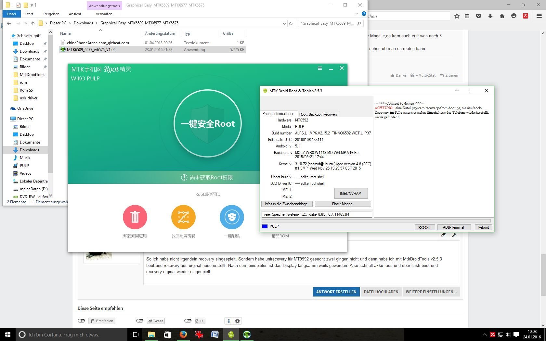Screen dimensions: 546x341
Task: Click Dieser PC breadcrumb in address bar
Action: point(58,23)
